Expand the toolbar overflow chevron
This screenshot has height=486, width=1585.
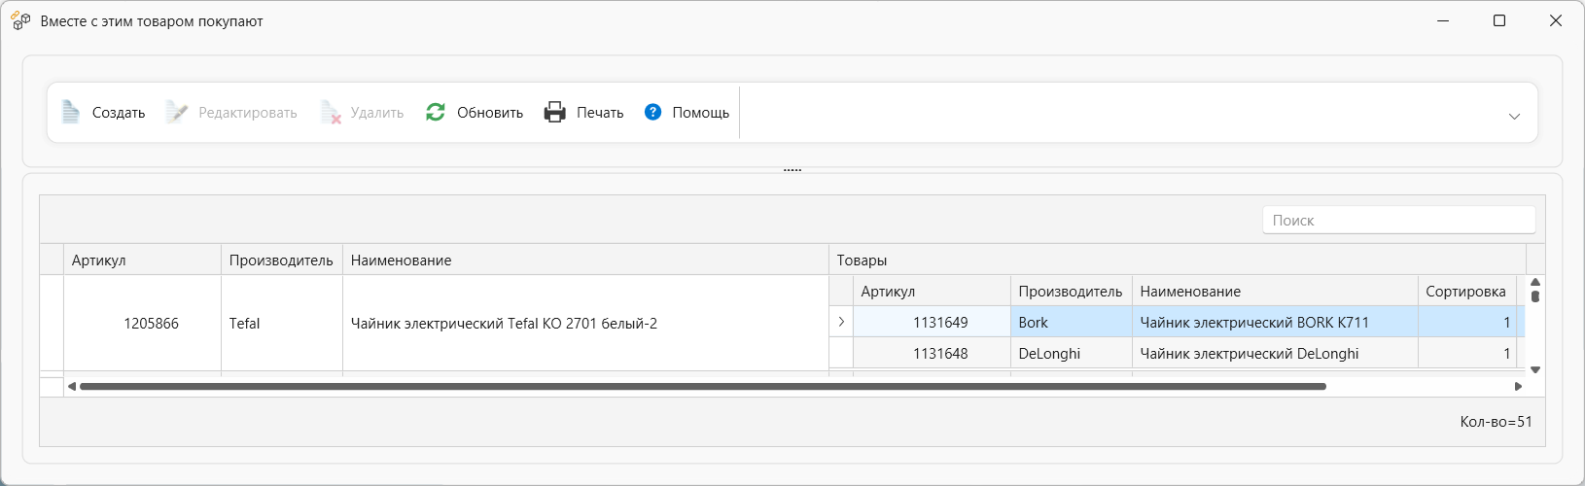pos(1514,117)
